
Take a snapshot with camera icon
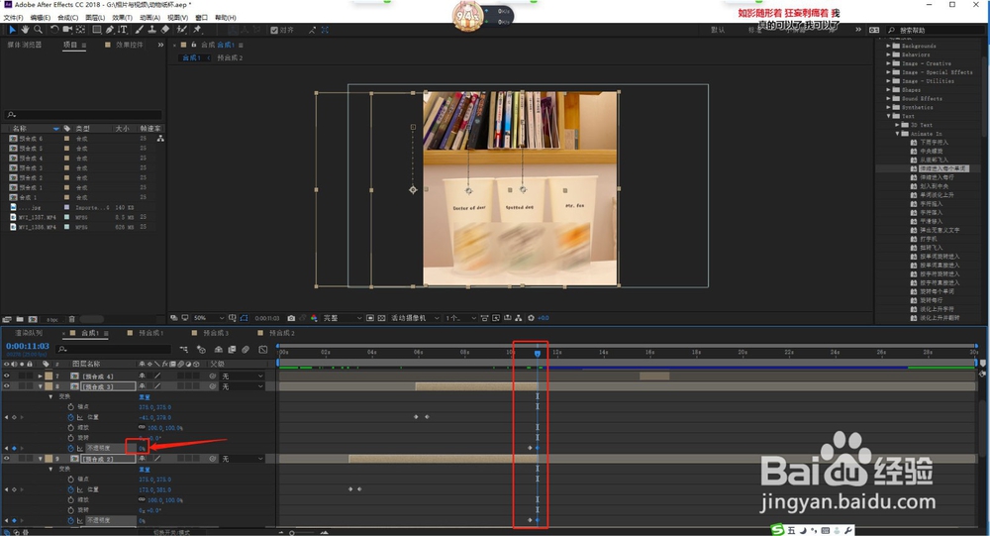291,318
